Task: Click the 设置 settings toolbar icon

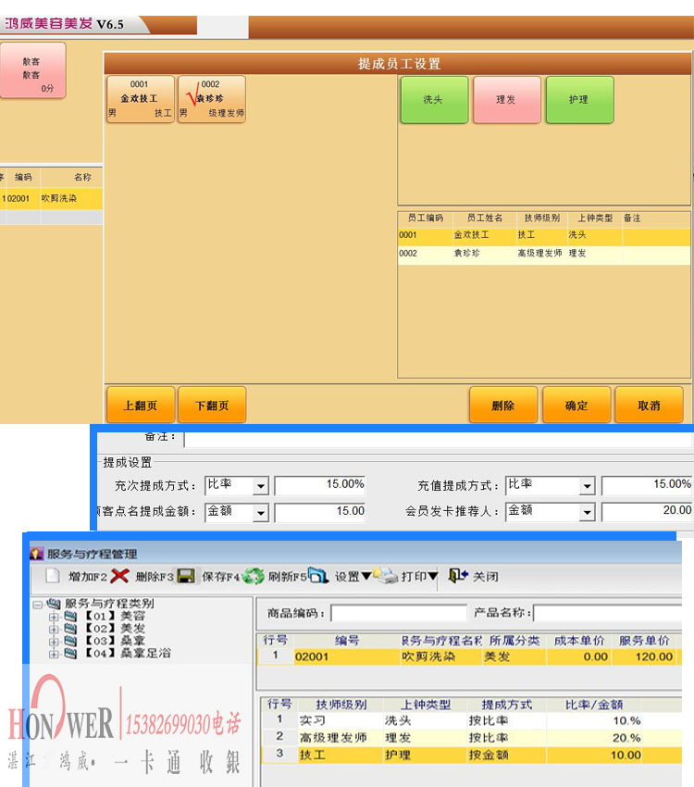Action: (318, 575)
